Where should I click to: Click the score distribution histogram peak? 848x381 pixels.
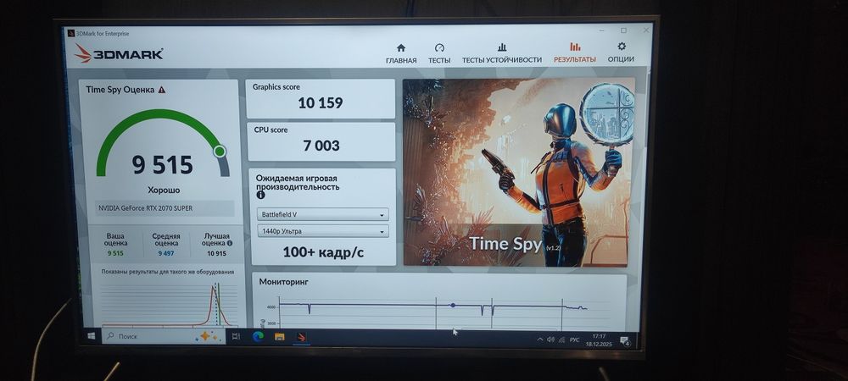click(x=214, y=289)
